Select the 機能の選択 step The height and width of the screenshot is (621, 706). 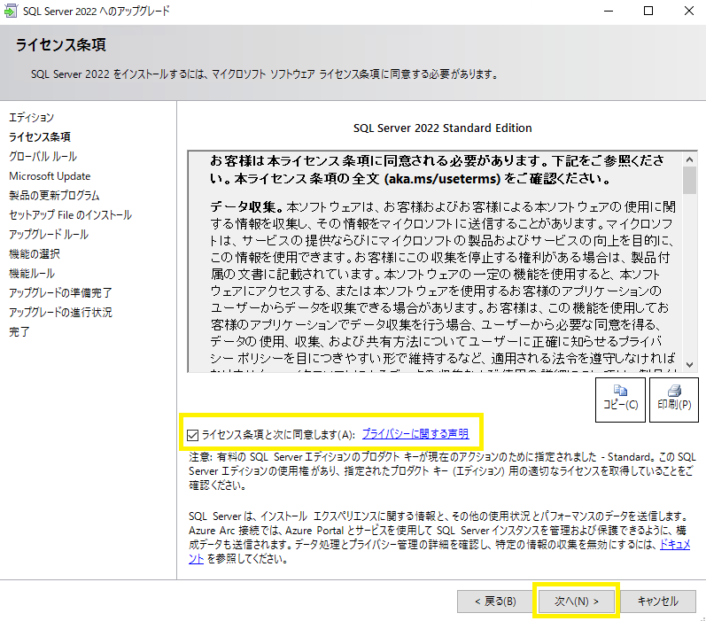tap(35, 254)
